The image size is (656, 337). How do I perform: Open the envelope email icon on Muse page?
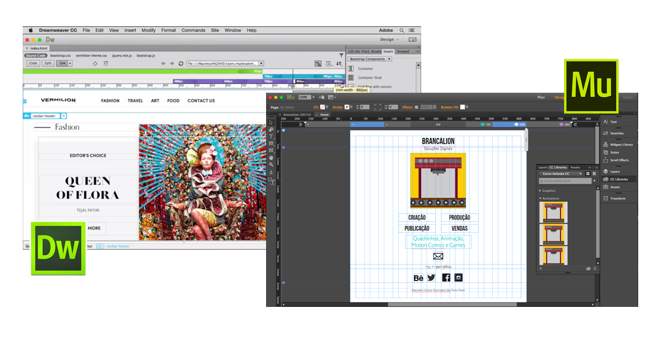click(x=438, y=256)
